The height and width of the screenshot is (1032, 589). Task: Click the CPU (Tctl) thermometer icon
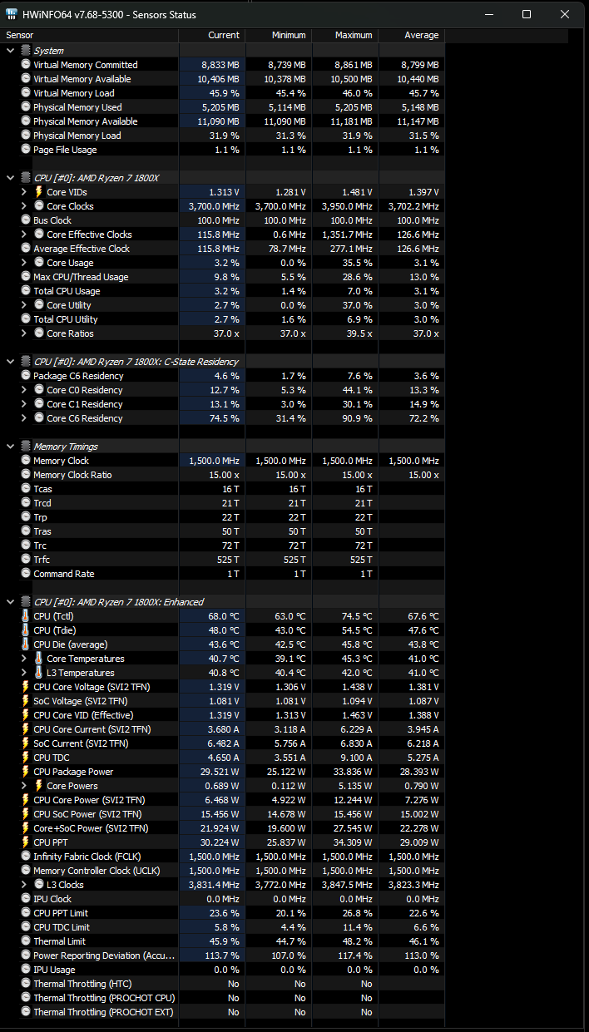(26, 616)
